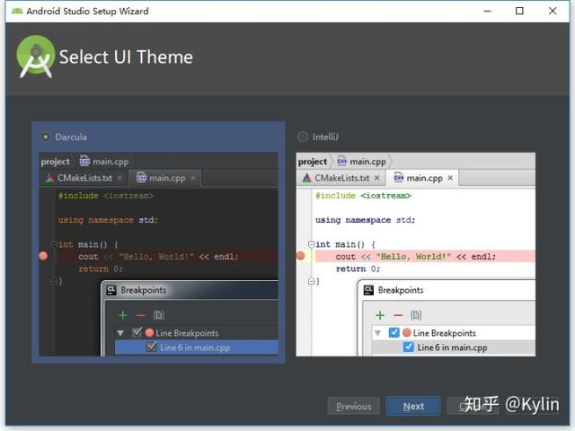
Task: Click green plus add breakpoint in Darcula preview
Action: (123, 315)
